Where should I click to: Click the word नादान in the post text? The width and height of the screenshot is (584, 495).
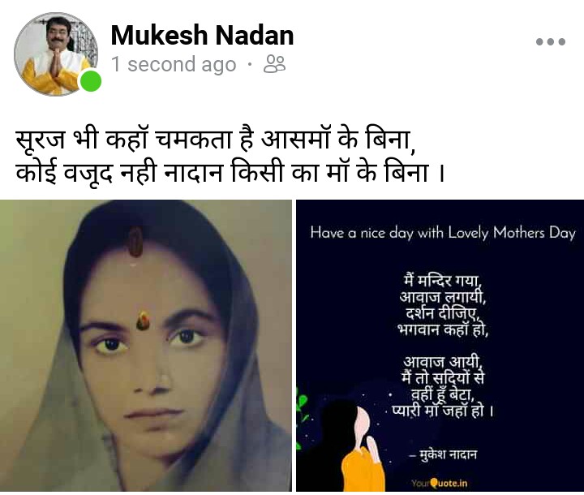[193, 173]
